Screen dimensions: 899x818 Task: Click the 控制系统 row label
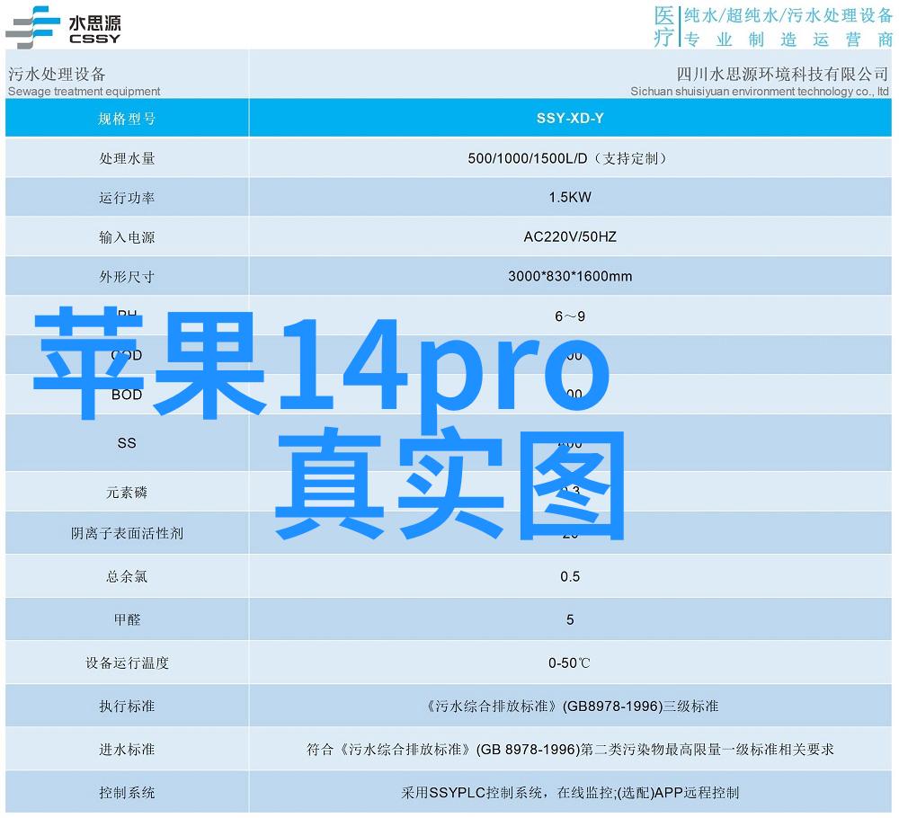pyautogui.click(x=127, y=793)
